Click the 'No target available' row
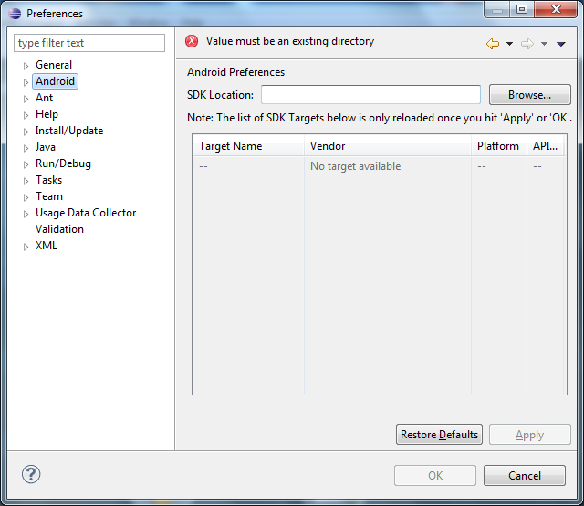The image size is (584, 506). (x=380, y=166)
